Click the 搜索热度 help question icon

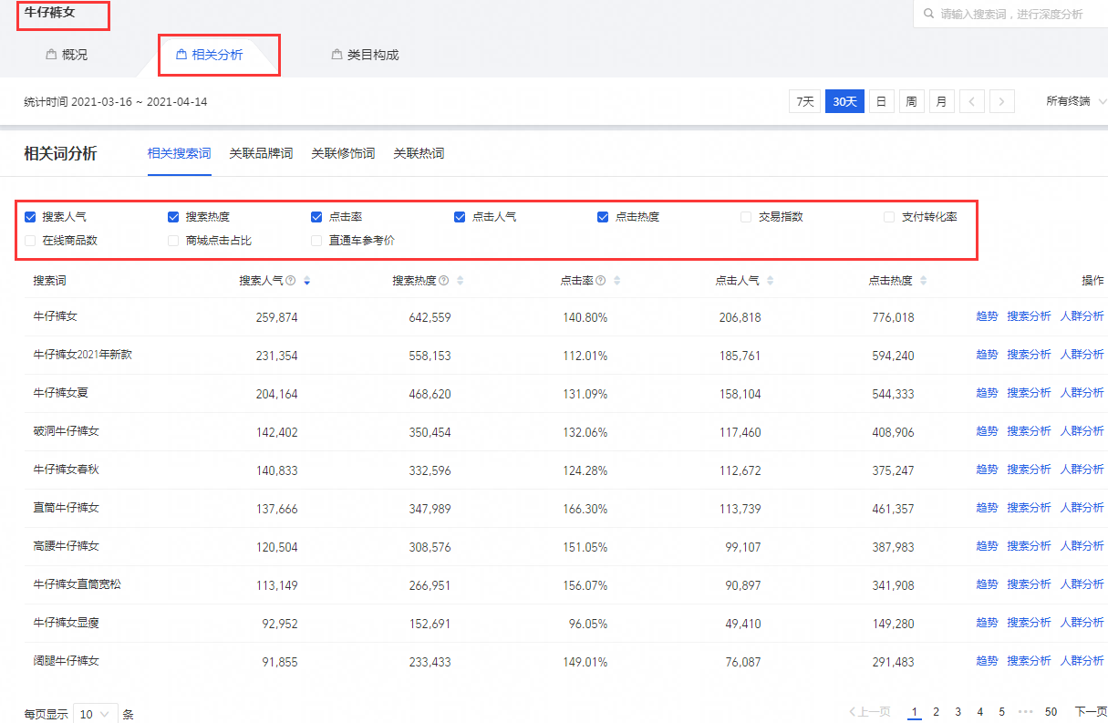tap(444, 281)
